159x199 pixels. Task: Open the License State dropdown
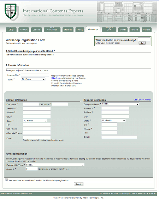pos(33,79)
